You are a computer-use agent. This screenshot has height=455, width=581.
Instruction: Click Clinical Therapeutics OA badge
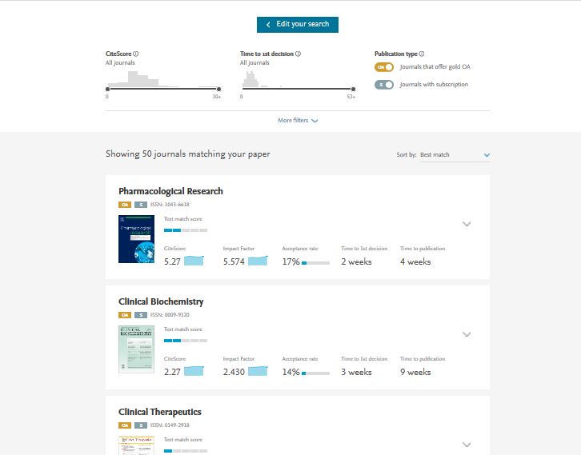[x=125, y=425]
